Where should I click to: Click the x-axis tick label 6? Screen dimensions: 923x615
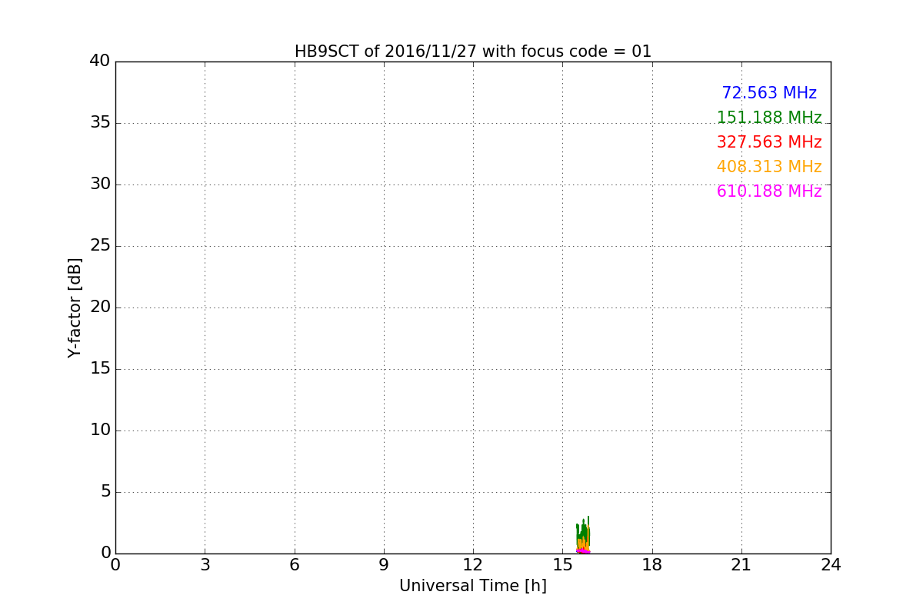(295, 565)
